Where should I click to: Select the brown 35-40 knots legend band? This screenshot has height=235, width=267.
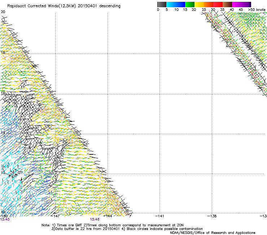[227, 4]
